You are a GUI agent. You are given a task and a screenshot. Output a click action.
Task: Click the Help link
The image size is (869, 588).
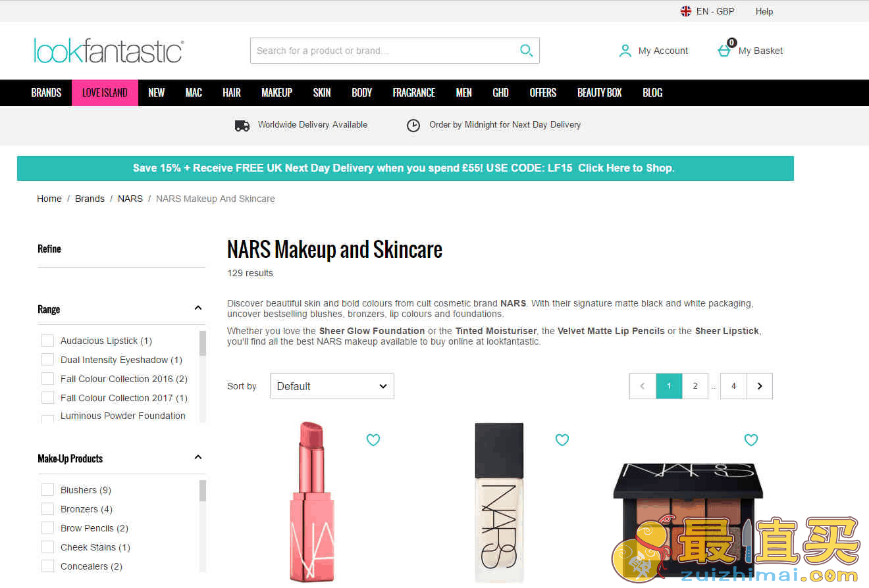[764, 11]
